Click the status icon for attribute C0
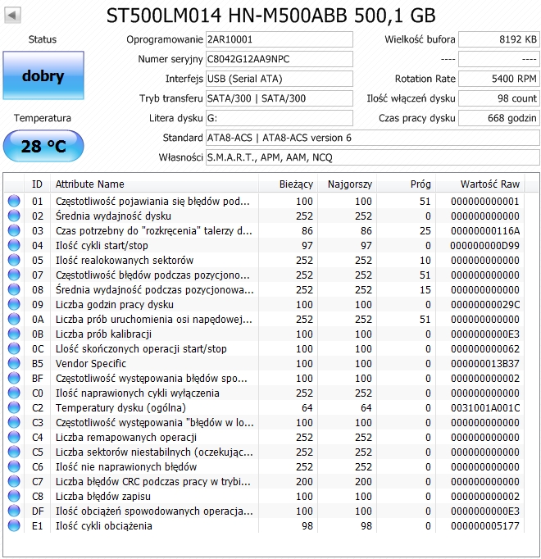 tap(14, 393)
